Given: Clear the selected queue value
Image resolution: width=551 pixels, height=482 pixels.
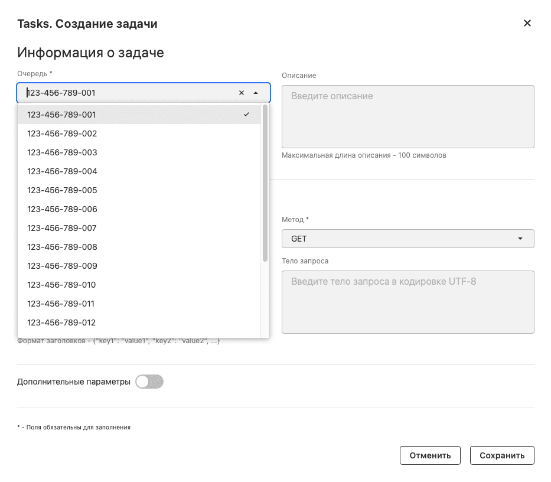Looking at the screenshot, I should pos(241,93).
